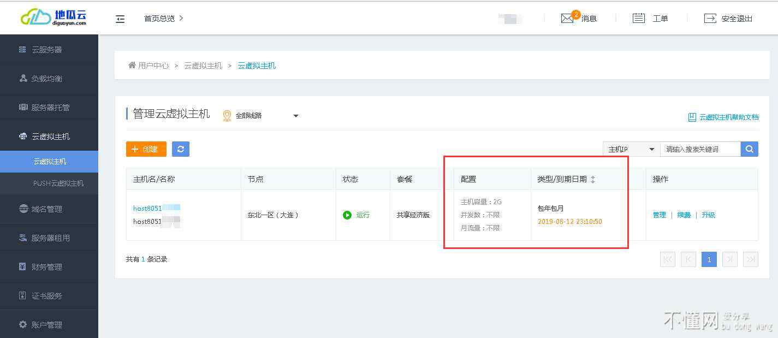Viewport: 778px width, 338px height.
Task: Go to previous page button
Action: coord(688,259)
